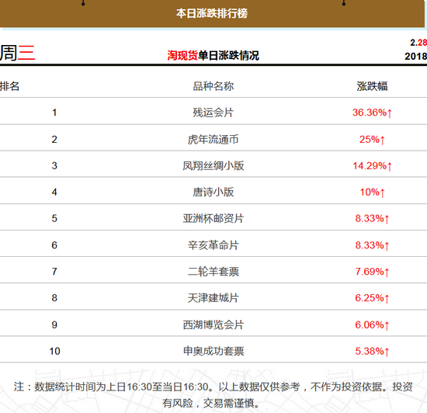Image resolution: width=427 pixels, height=413 pixels.
Task: Select the 虎年流通币 name cell
Action: pos(213,140)
